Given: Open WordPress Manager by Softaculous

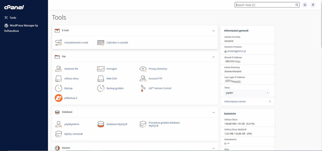Looking at the screenshot, I should click(x=21, y=28).
